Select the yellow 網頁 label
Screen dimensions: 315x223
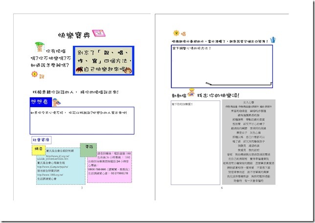(39, 149)
